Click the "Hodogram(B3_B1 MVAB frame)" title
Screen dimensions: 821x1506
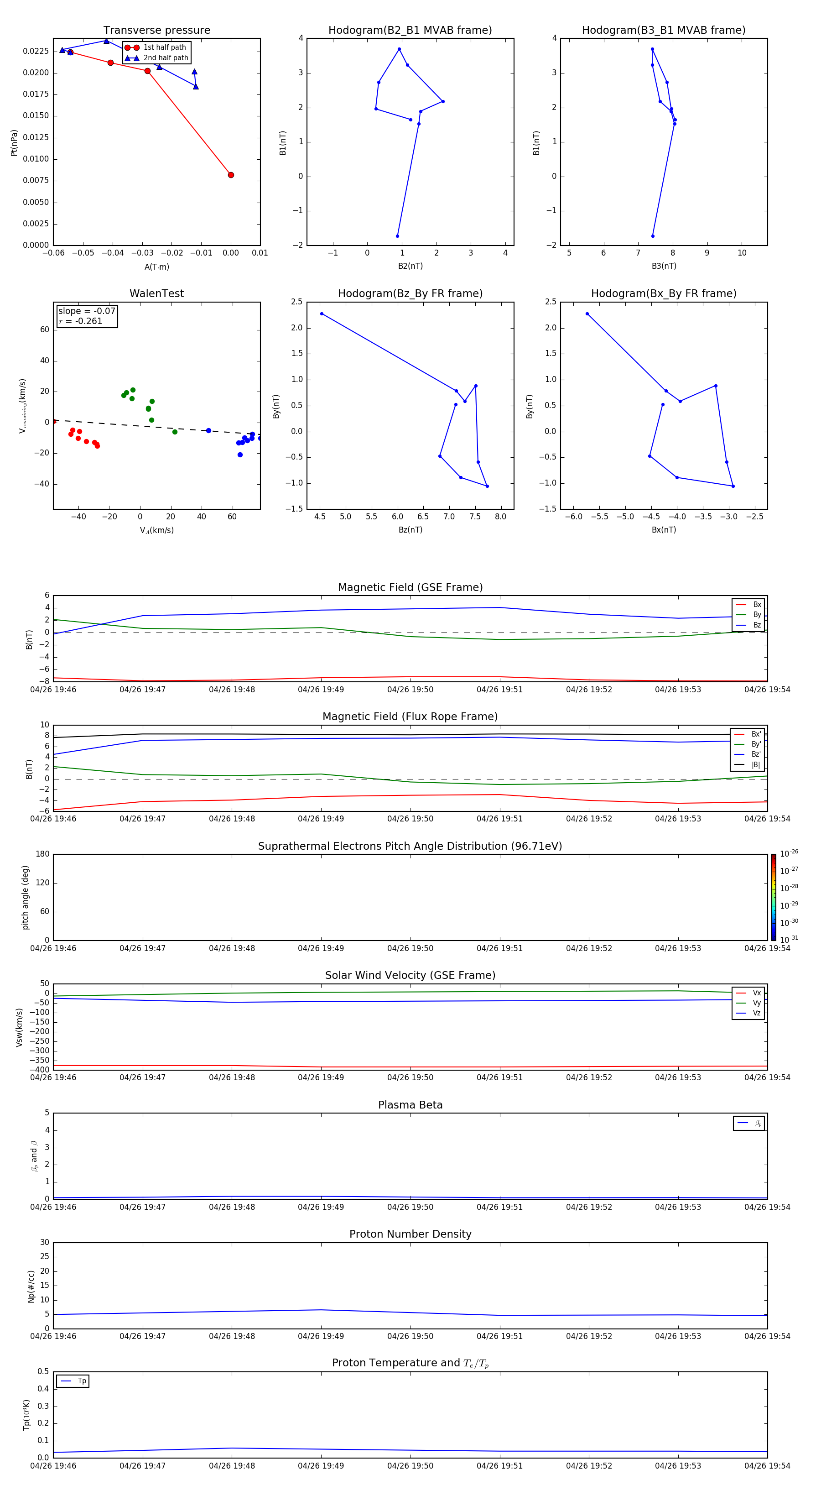[x=664, y=31]
